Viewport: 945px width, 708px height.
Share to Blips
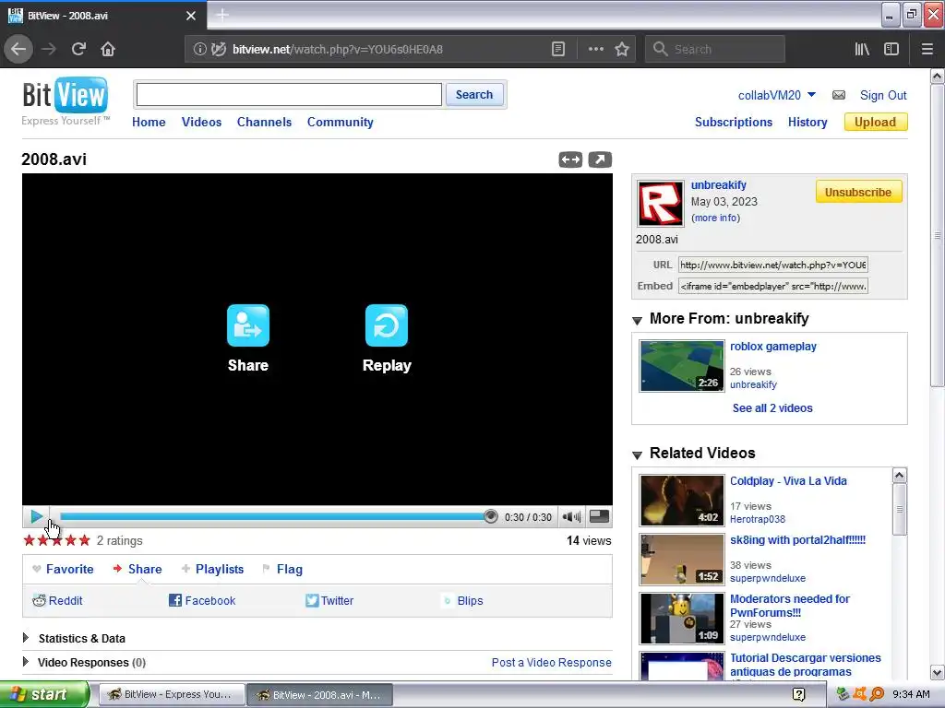463,600
